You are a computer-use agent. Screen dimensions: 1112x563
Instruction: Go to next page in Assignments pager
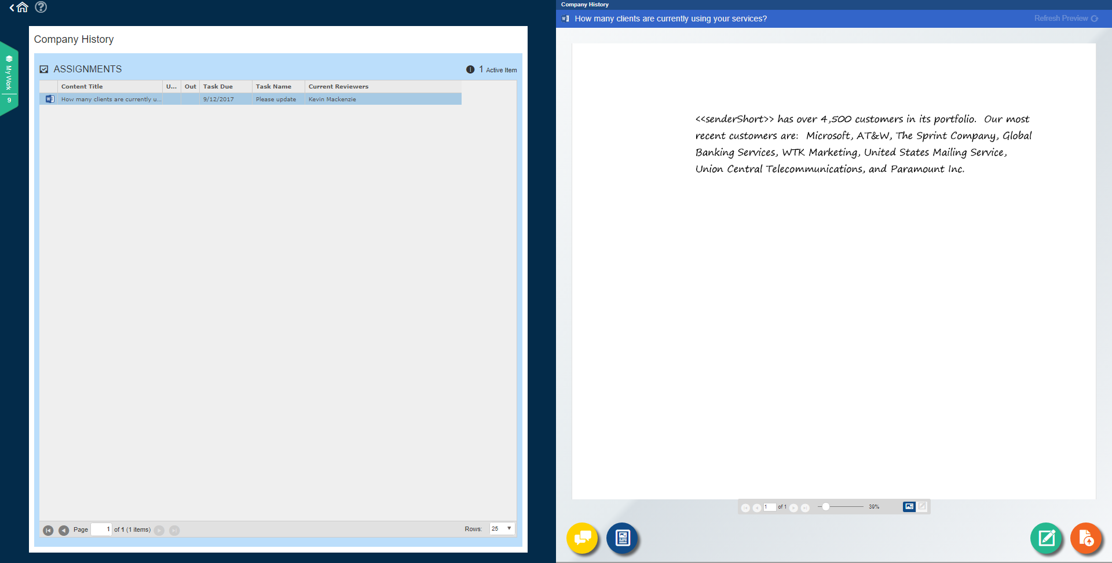(x=159, y=530)
